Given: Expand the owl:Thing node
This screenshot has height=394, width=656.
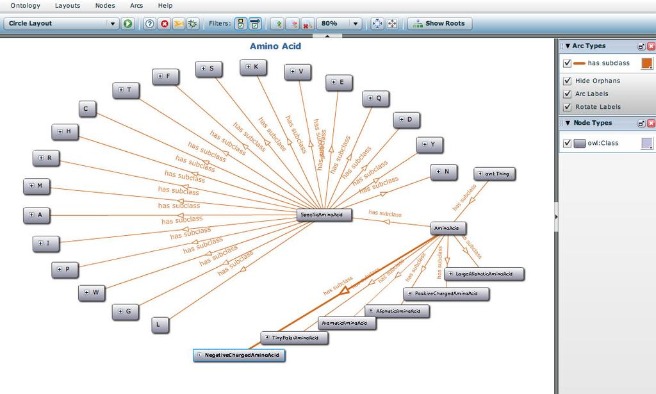Looking at the screenshot, I should (480, 173).
